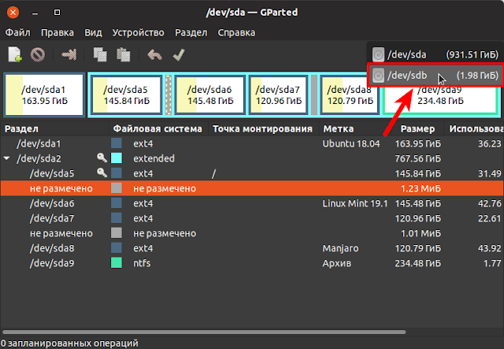
Task: Click the grey swatch in the 1.01 МиБ row
Action: point(117,232)
